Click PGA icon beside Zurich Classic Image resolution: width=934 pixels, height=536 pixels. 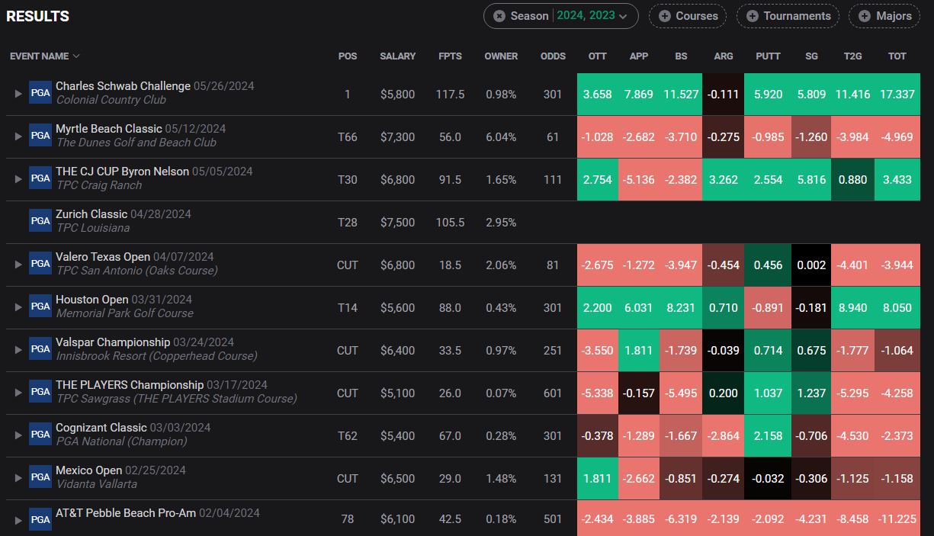(40, 221)
